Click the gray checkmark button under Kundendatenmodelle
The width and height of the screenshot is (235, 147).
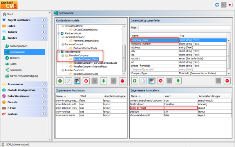114,81
